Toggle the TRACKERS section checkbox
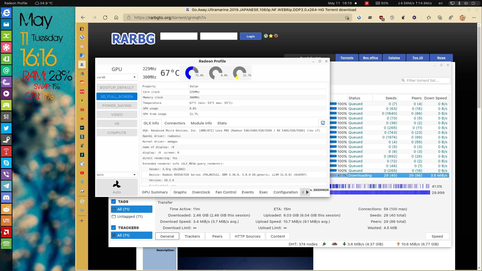482x271 pixels. (113, 228)
